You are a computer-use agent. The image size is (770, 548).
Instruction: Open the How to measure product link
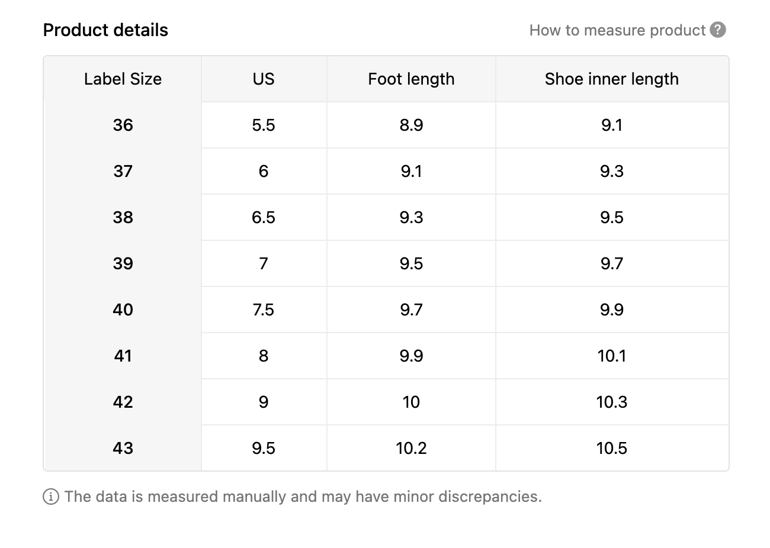click(x=617, y=30)
